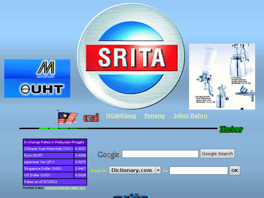The image size is (264, 198).
Task: Click 'Rates as of 6/7/2011' text
Action: pos(41,182)
